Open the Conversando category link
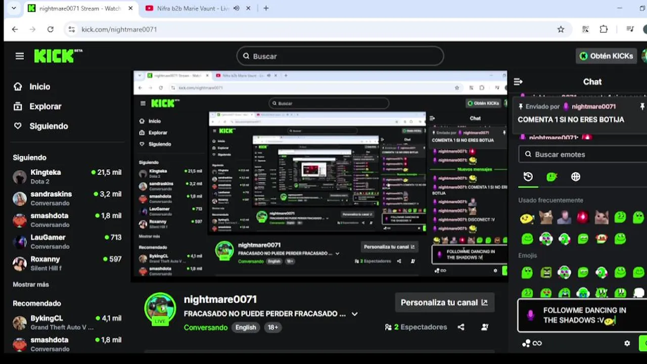 click(206, 327)
